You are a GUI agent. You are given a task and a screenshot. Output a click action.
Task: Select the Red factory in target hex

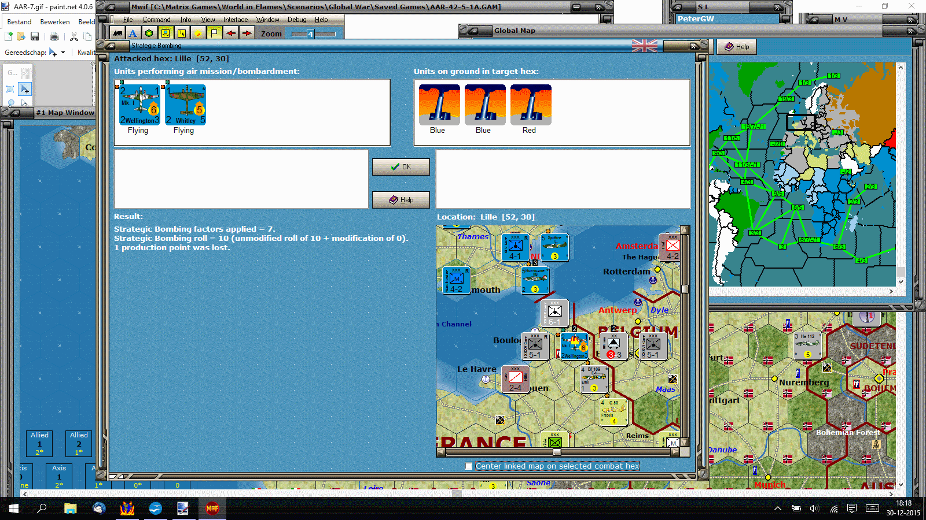(531, 105)
